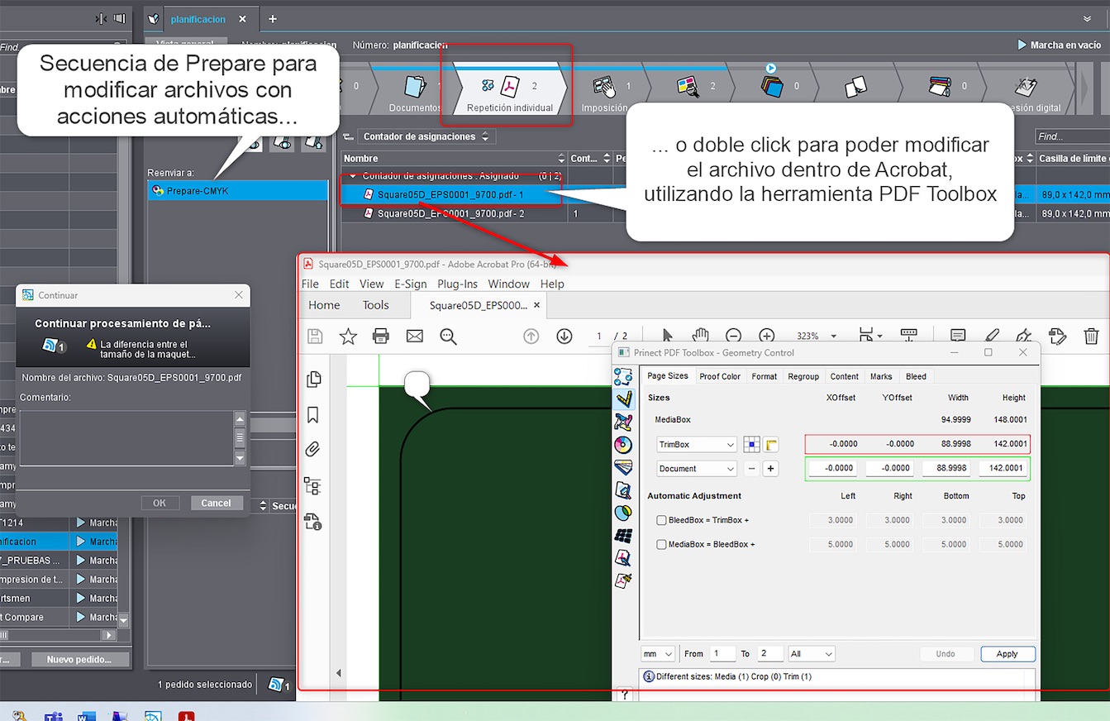Click the blue-yellow circles tool in PDF Toolbox

point(624,513)
